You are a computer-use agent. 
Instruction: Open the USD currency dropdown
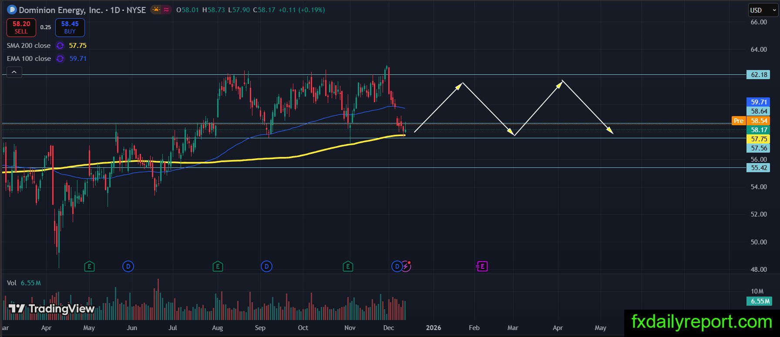click(x=763, y=10)
